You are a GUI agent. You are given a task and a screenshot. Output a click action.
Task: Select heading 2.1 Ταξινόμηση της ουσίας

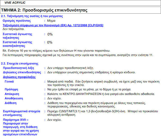point(32,16)
